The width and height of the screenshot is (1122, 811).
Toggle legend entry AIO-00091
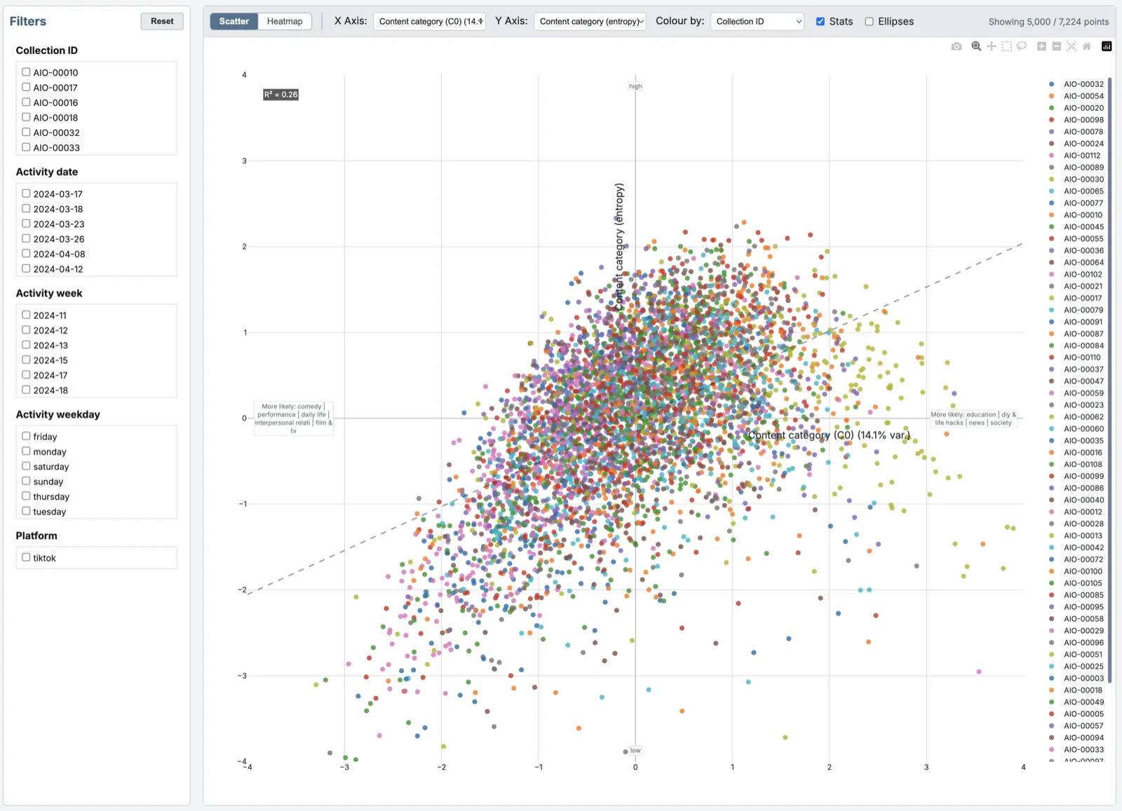(x=1076, y=322)
